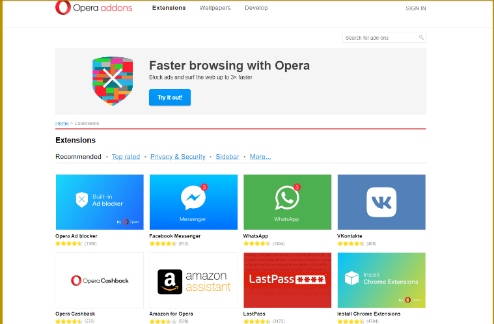Click the Opera Cashback title text
The width and height of the screenshot is (494, 324).
point(75,314)
